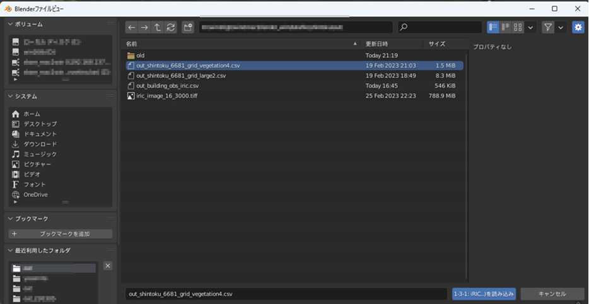This screenshot has height=304, width=589.
Task: Select first drive in ボリューム list
Action: pyautogui.click(x=60, y=42)
